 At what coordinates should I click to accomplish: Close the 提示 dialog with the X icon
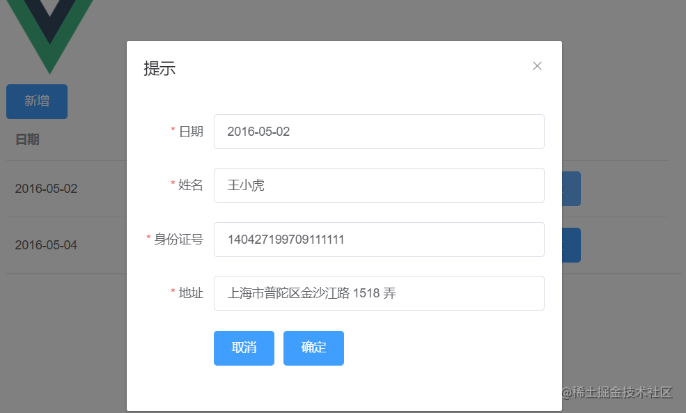(537, 65)
